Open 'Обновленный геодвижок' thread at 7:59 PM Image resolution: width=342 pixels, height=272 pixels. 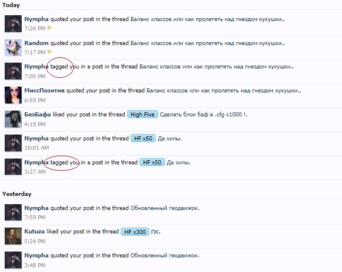[x=165, y=208]
